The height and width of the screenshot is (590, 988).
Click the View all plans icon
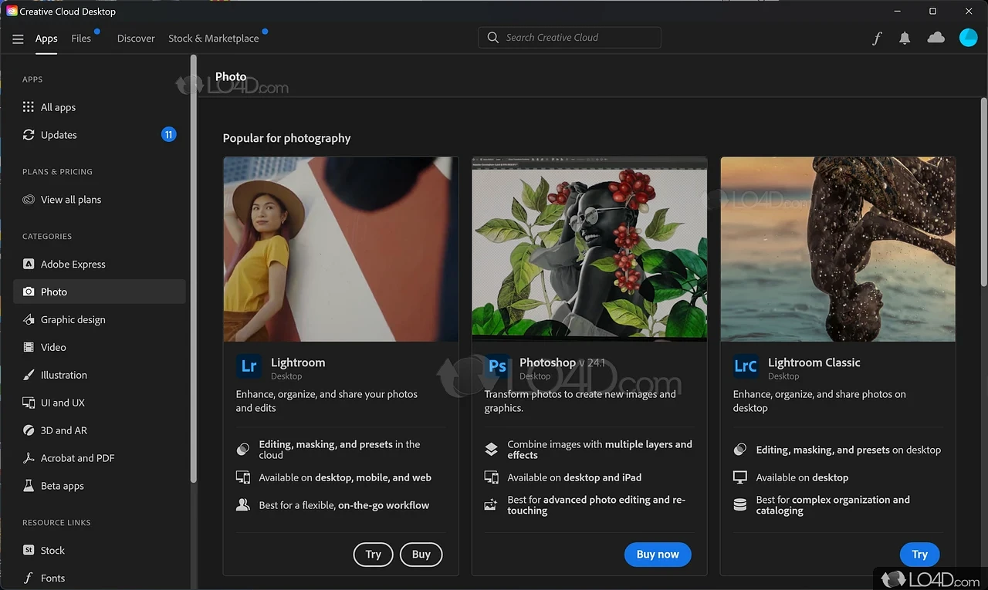pyautogui.click(x=29, y=200)
